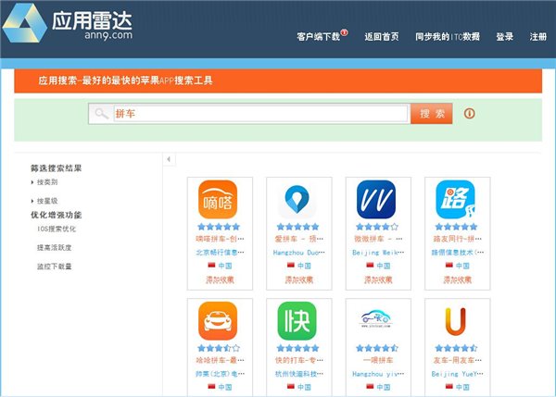
Task: Collapse the sidebar with the left arrow
Action: tap(169, 159)
